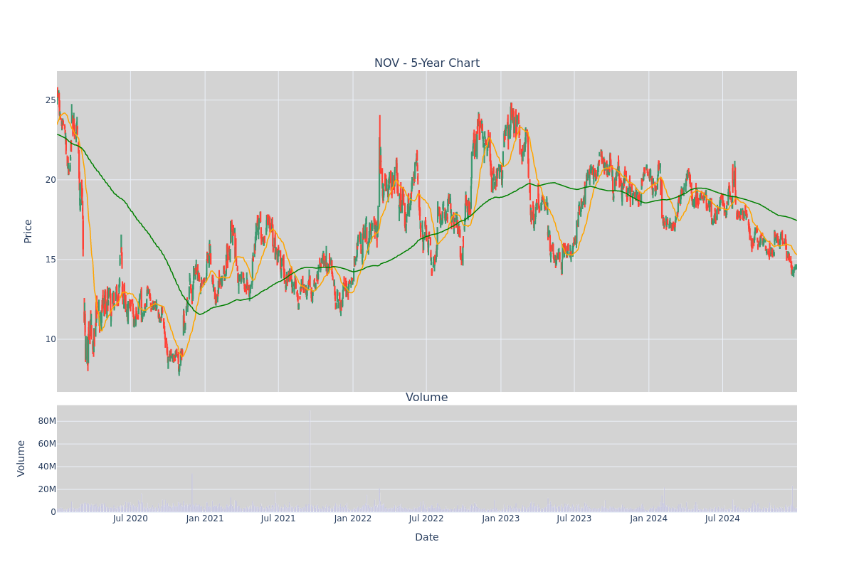Select the "20" price tick label
The height and width of the screenshot is (569, 854).
(51, 180)
